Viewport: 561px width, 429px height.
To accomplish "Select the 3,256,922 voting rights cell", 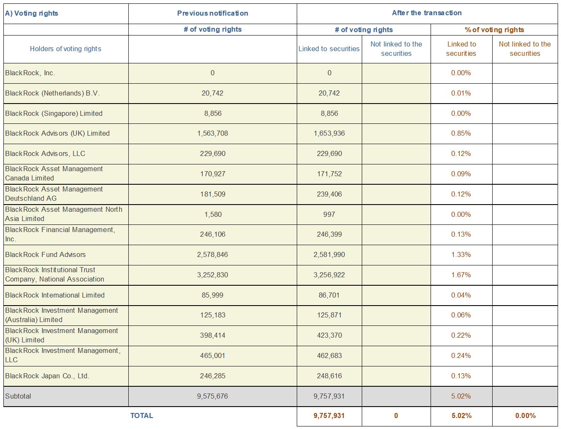I will point(329,275).
